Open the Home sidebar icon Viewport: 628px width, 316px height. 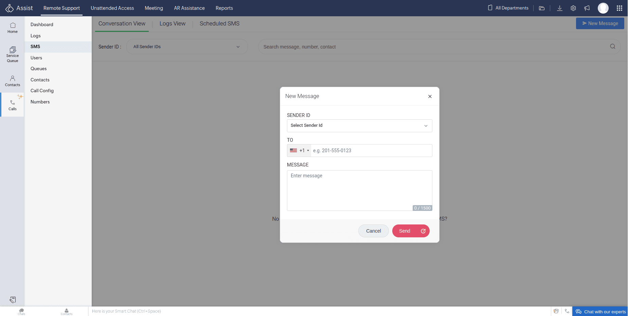(13, 28)
